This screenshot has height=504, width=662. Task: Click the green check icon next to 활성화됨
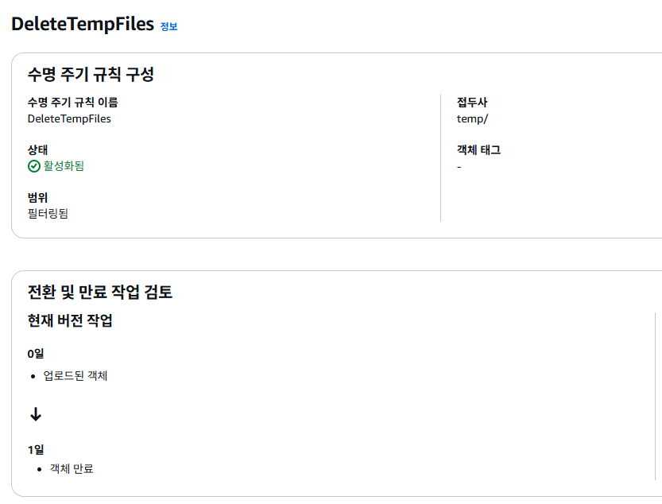point(33,166)
